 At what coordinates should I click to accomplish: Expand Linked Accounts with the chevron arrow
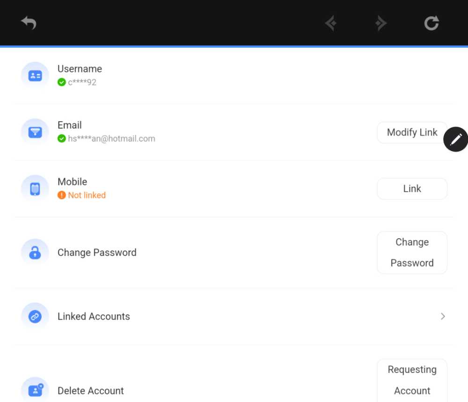pos(443,316)
